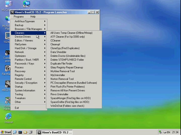Open Browsers / File Managers submenu
The width and height of the screenshot is (181, 135).
click(29, 29)
